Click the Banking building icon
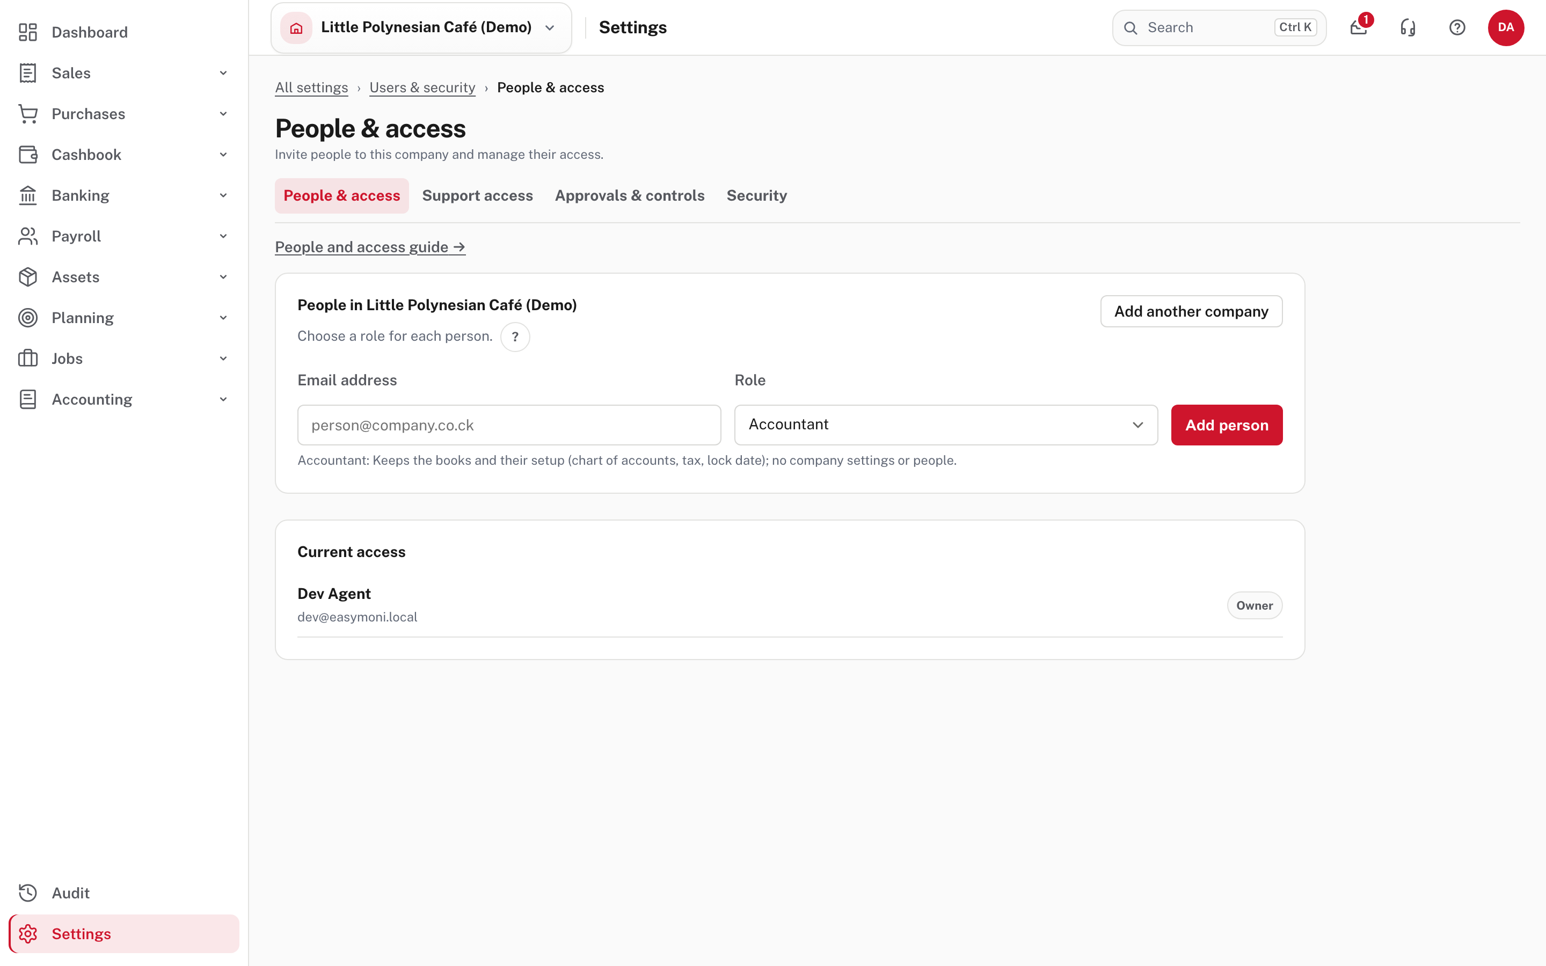The width and height of the screenshot is (1546, 966). click(x=27, y=195)
